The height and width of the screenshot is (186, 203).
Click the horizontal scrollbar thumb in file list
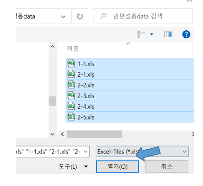pos(94,134)
